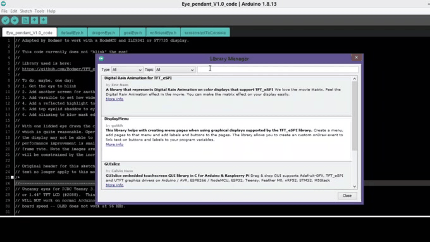Screen dimensions: 430x242
Task: Focus the library search field
Action: click(x=278, y=70)
